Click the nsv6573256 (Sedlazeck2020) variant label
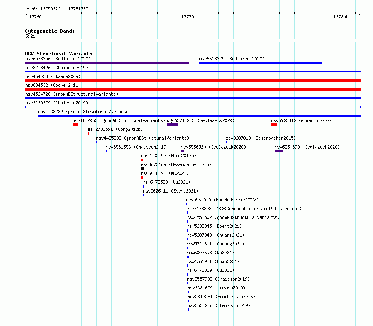 click(58, 59)
